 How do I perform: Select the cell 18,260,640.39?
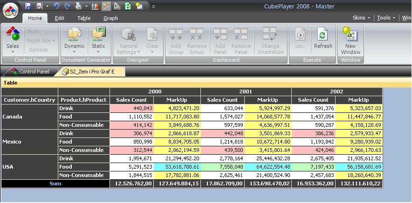pyautogui.click(x=359, y=175)
